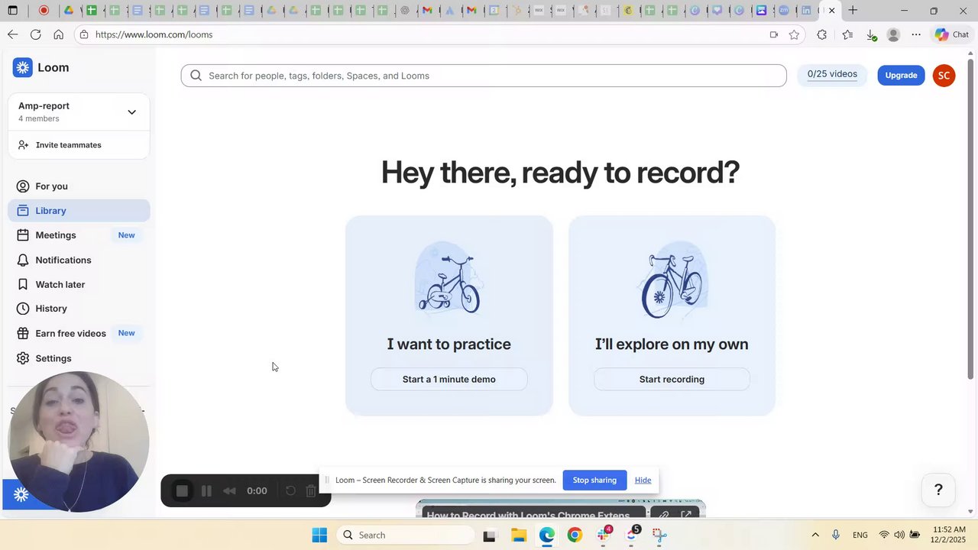This screenshot has height=550, width=978.
Task: Open Slack from taskbar
Action: 604,535
